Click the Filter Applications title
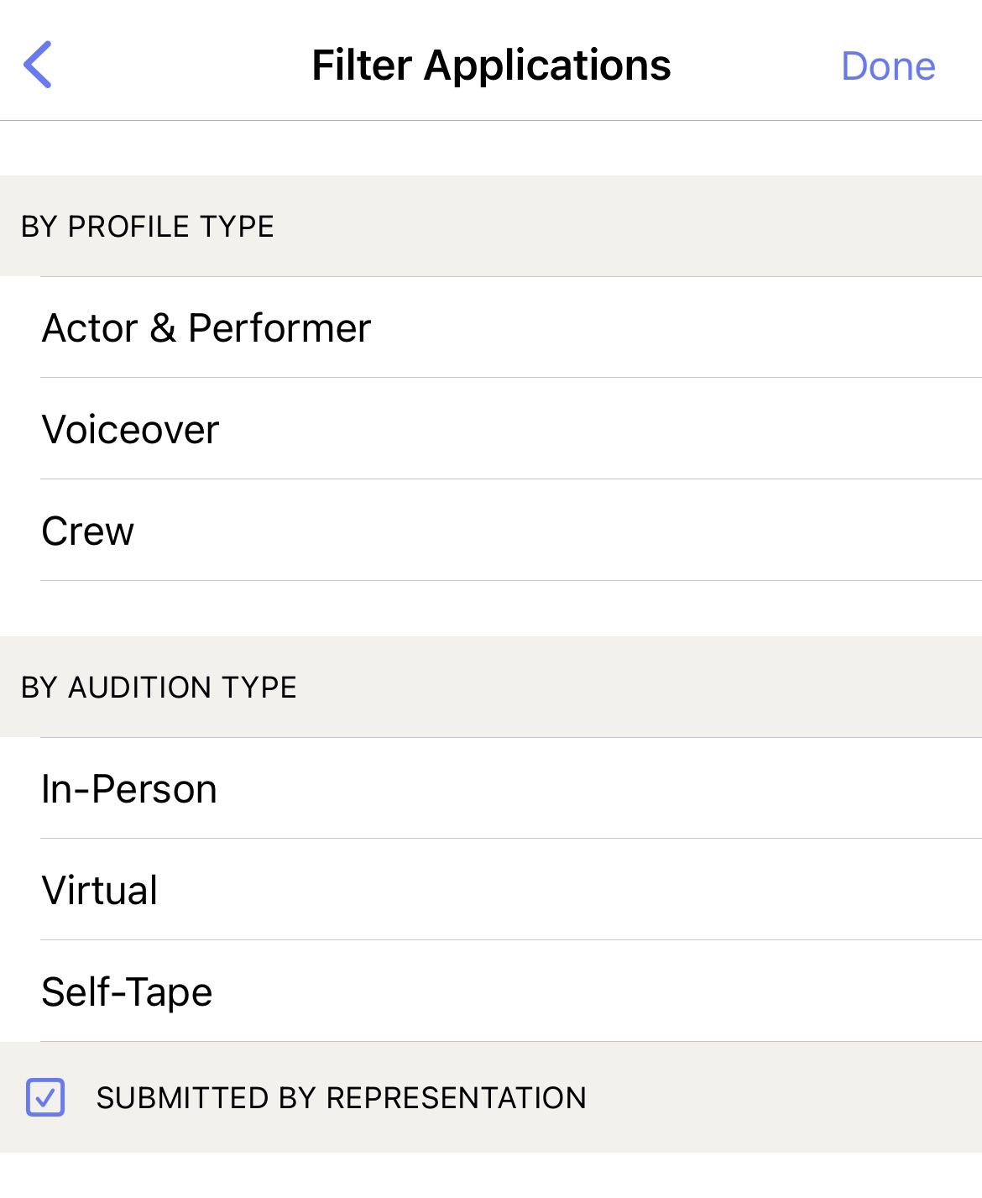The height and width of the screenshot is (1198, 982). click(x=491, y=65)
